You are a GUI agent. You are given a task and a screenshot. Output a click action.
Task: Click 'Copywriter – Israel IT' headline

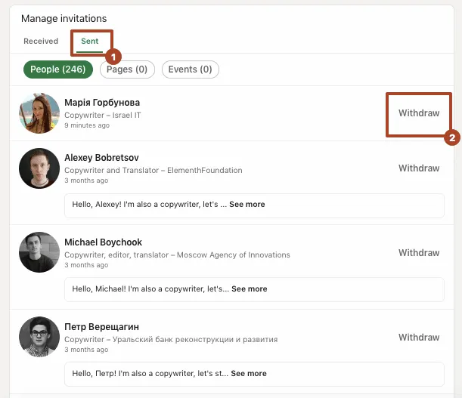(x=103, y=115)
